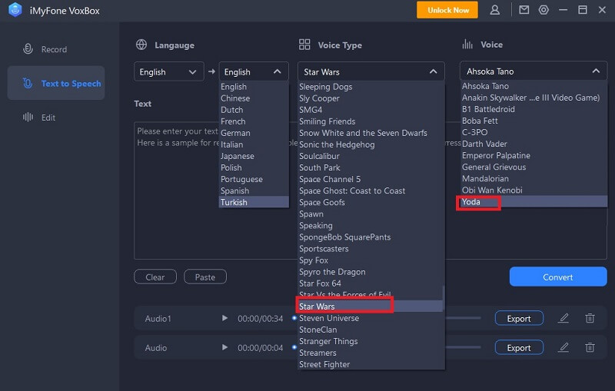The height and width of the screenshot is (391, 615).
Task: Pick B1 Battledroid voice
Action: (534, 109)
